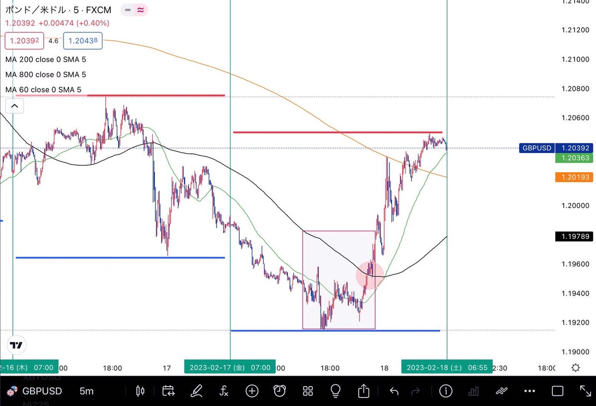Open the fx indicators menu
Image resolution: width=596 pixels, height=406 pixels.
[x=224, y=391]
